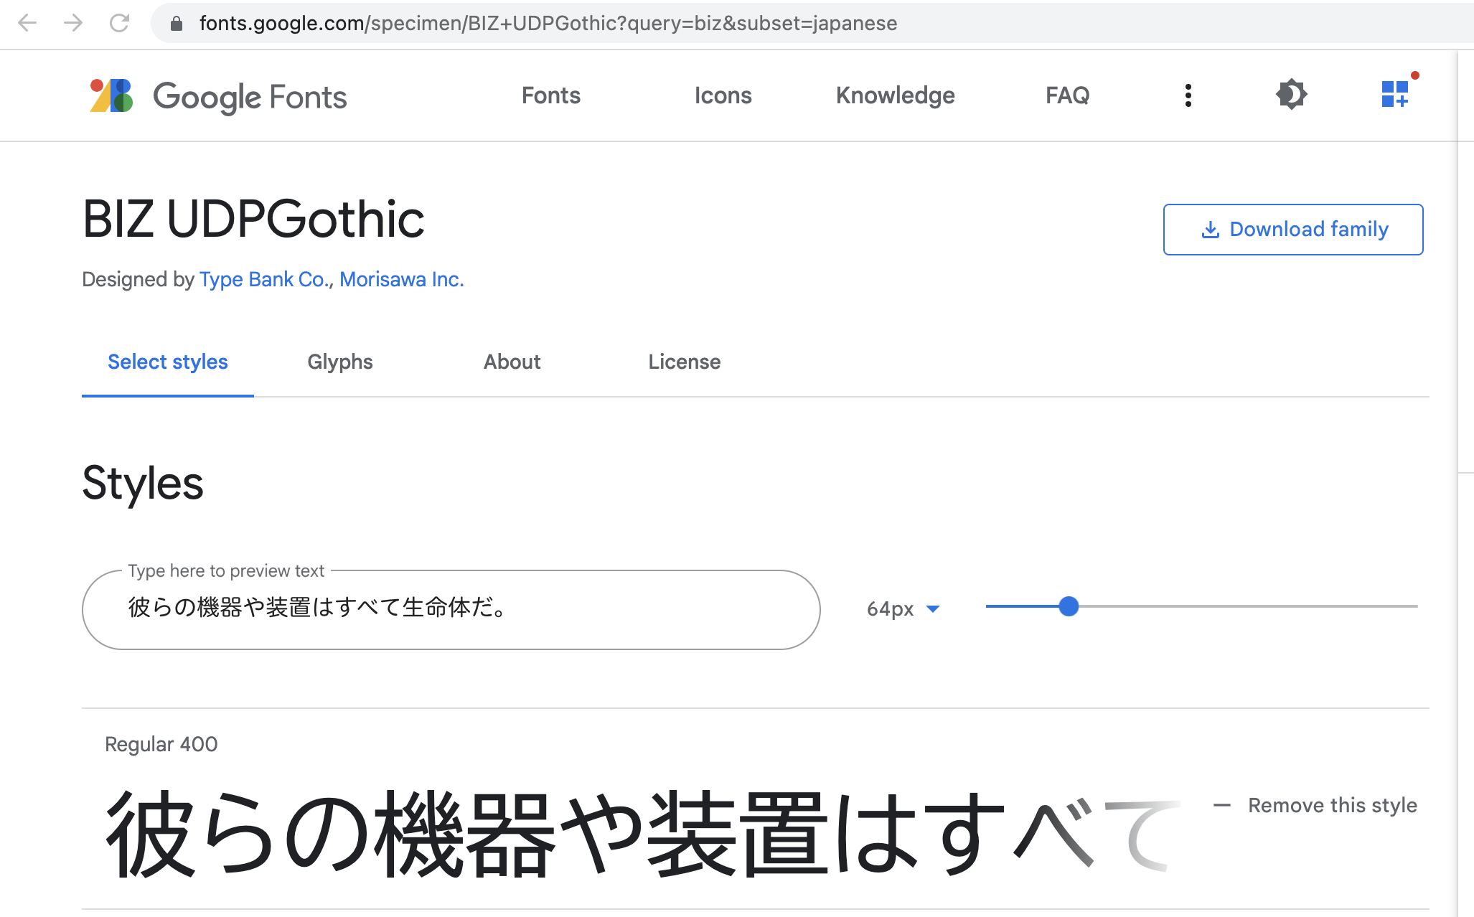Open selected families grid icon
This screenshot has height=917, width=1474.
1396,93
